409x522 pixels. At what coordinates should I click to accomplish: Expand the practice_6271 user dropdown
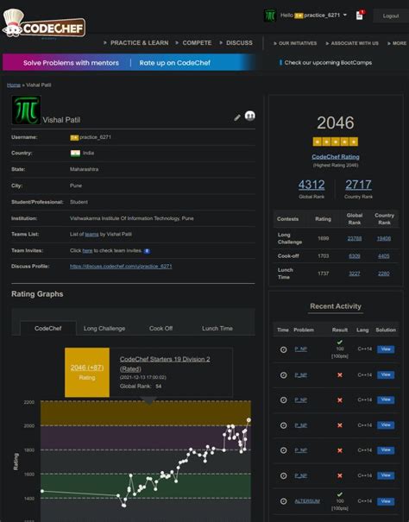tap(345, 15)
